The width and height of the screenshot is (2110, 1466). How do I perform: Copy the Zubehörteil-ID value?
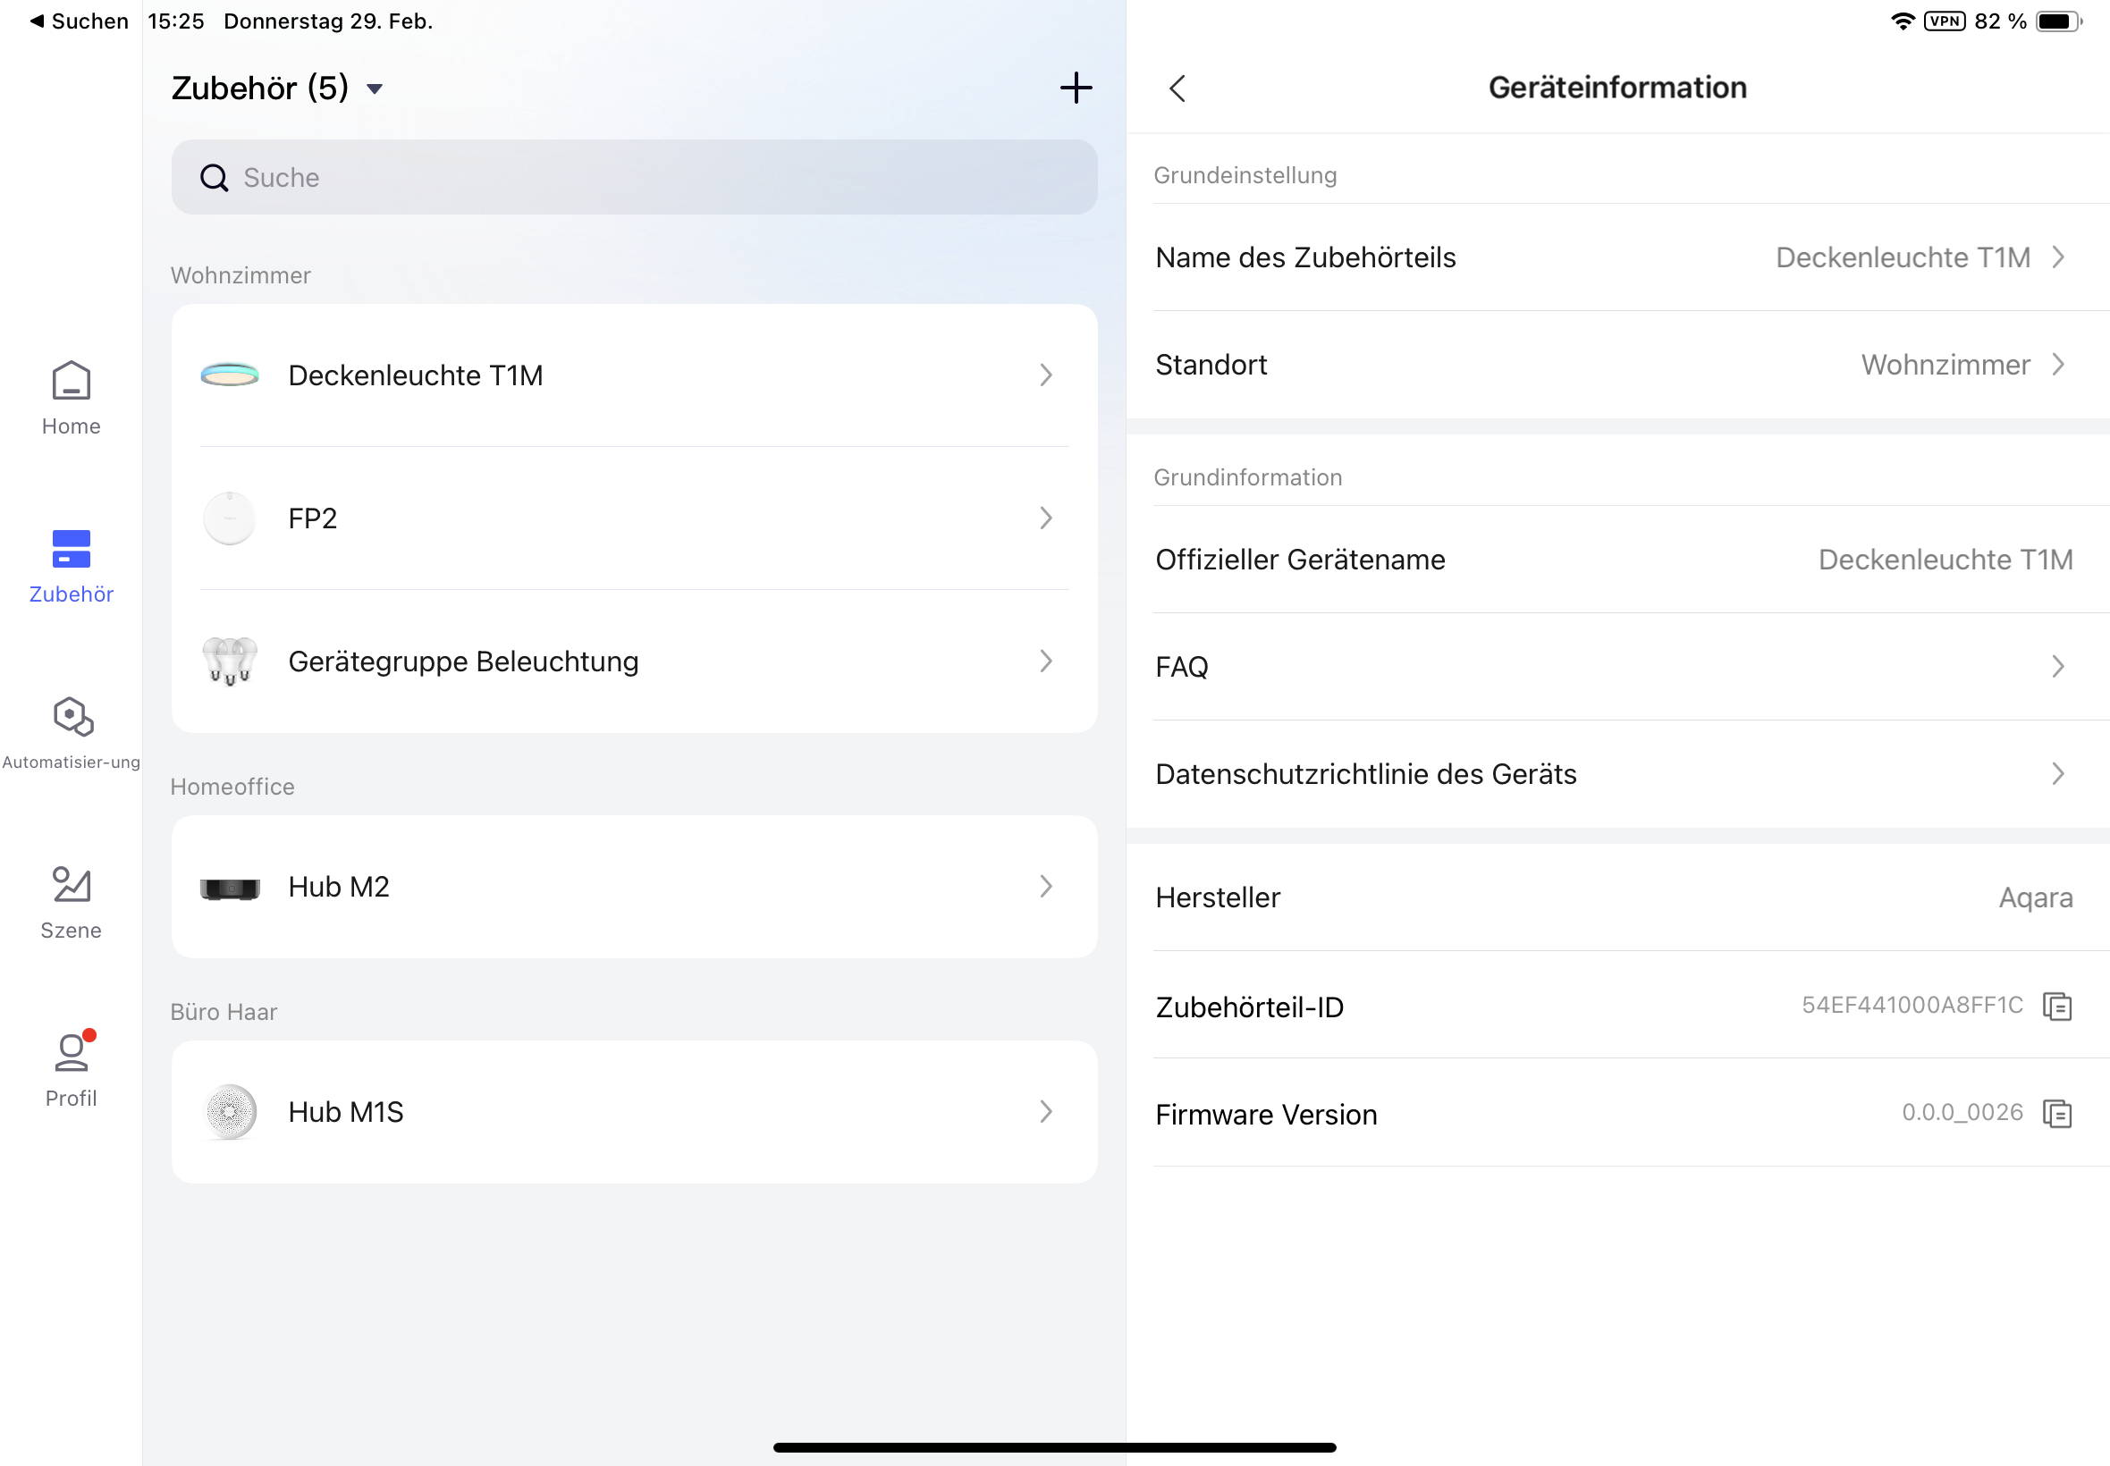click(x=2056, y=1007)
